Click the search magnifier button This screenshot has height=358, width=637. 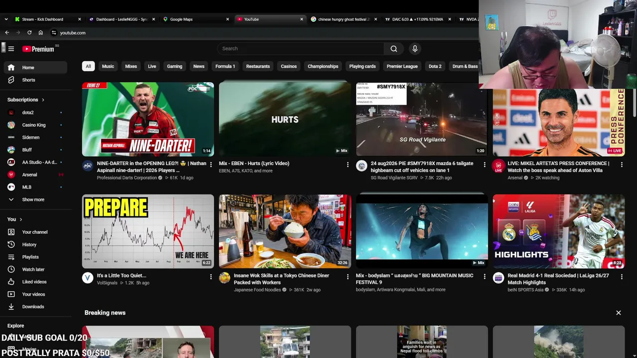394,49
